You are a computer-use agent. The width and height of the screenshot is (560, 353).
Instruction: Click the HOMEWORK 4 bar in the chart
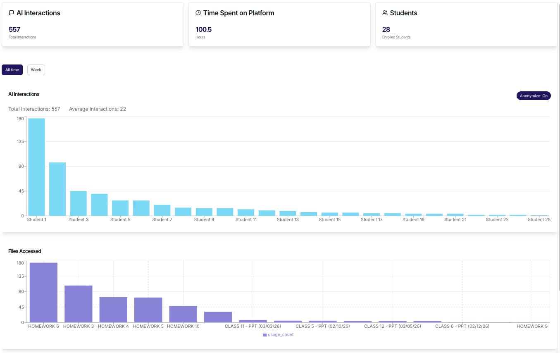click(x=113, y=310)
